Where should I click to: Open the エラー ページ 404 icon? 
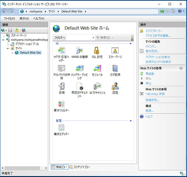click(x=115, y=51)
